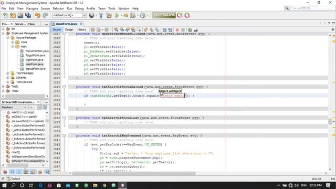
Task: Collapse the Employee Management System project node
Action: (3, 33)
